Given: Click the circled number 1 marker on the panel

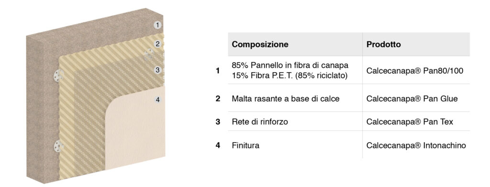Looking at the screenshot, I should [158, 25].
